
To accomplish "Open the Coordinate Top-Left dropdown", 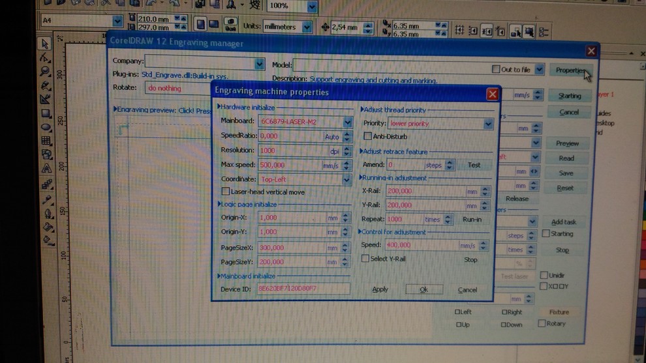I will click(346, 179).
